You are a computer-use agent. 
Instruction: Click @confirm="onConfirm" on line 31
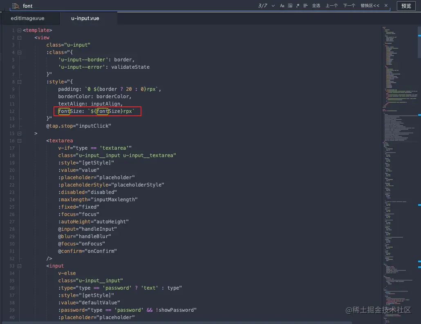87,251
